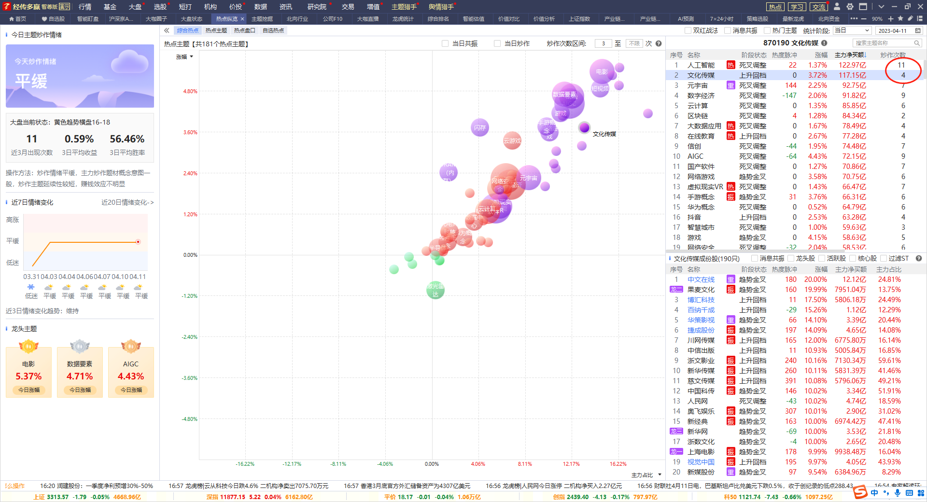Viewport: 927px width, 502px height.
Task: Open settings gear in title bar
Action: pos(850,6)
